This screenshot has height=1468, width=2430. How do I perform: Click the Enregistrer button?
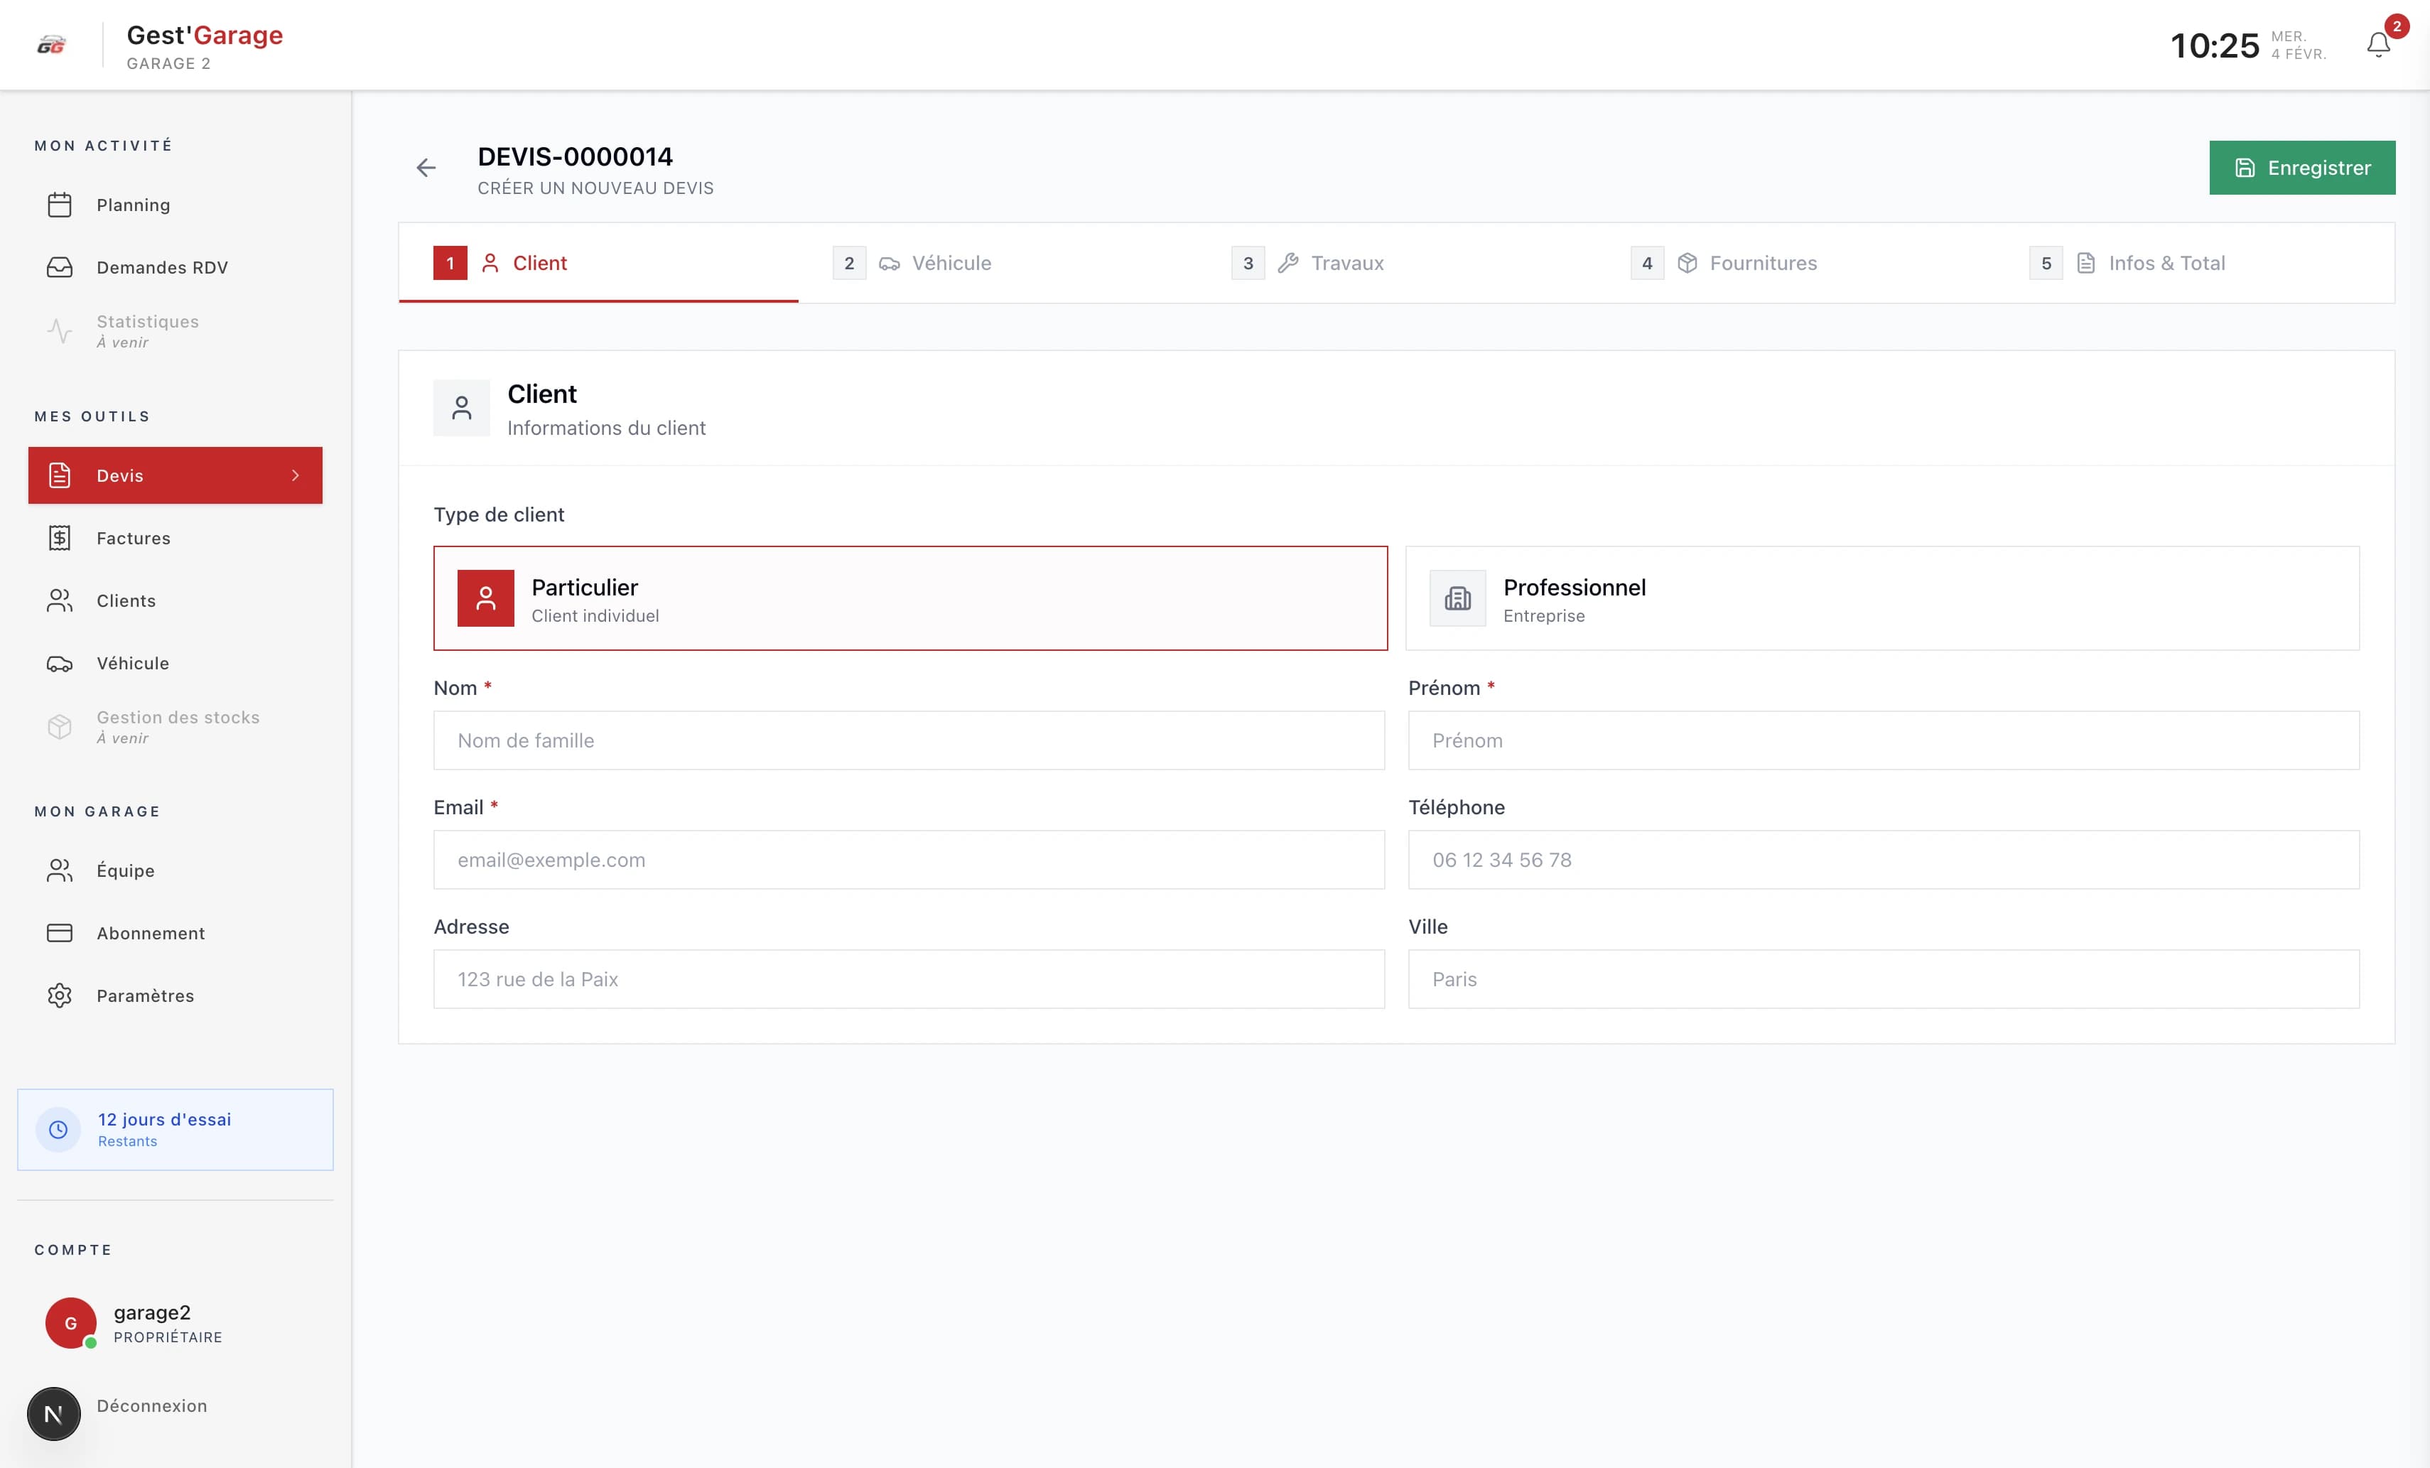pyautogui.click(x=2301, y=168)
